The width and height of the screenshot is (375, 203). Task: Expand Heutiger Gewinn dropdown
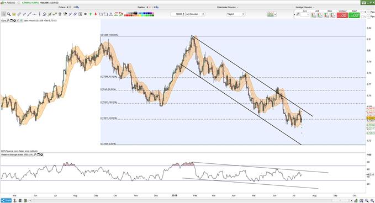point(314,7)
